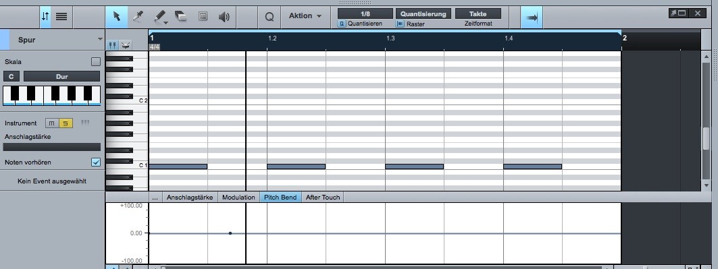This screenshot has width=718, height=269.
Task: Select the C1 note at bar 1
Action: pyautogui.click(x=178, y=167)
